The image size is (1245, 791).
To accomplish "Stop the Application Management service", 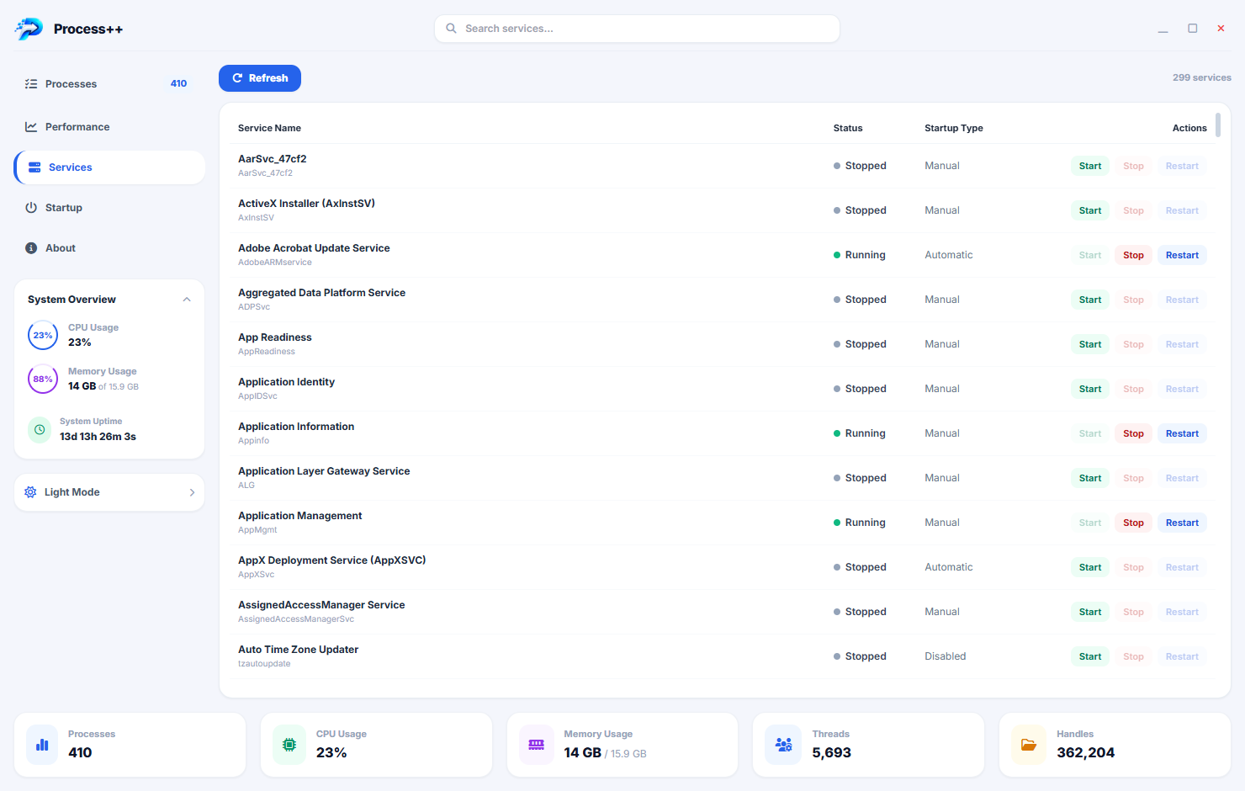I will tap(1133, 523).
